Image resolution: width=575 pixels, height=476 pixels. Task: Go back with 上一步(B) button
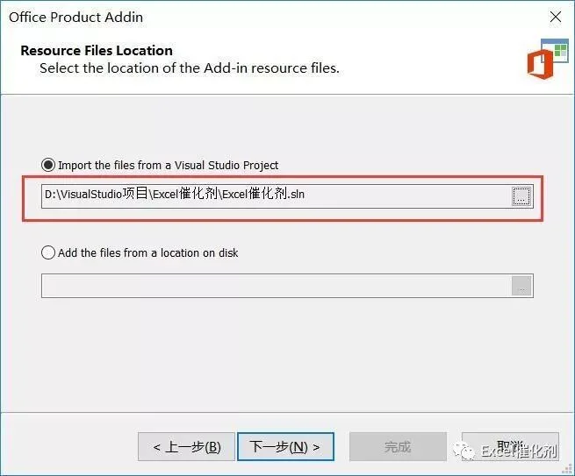186,447
